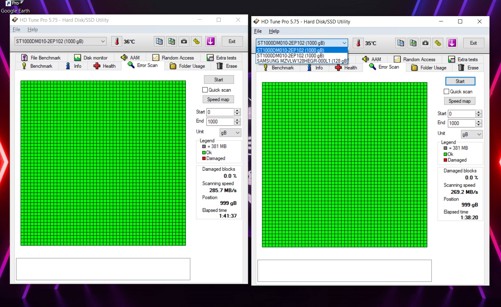Tick Quick scan checkbox in right window
Image resolution: width=501 pixels, height=307 pixels.
(x=446, y=92)
